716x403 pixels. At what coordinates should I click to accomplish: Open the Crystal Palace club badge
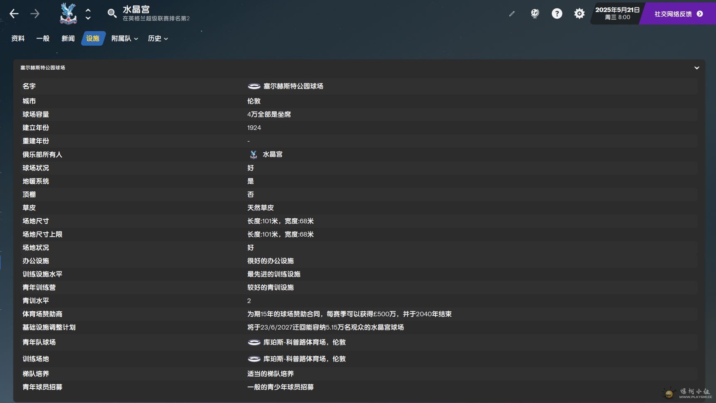pos(68,13)
